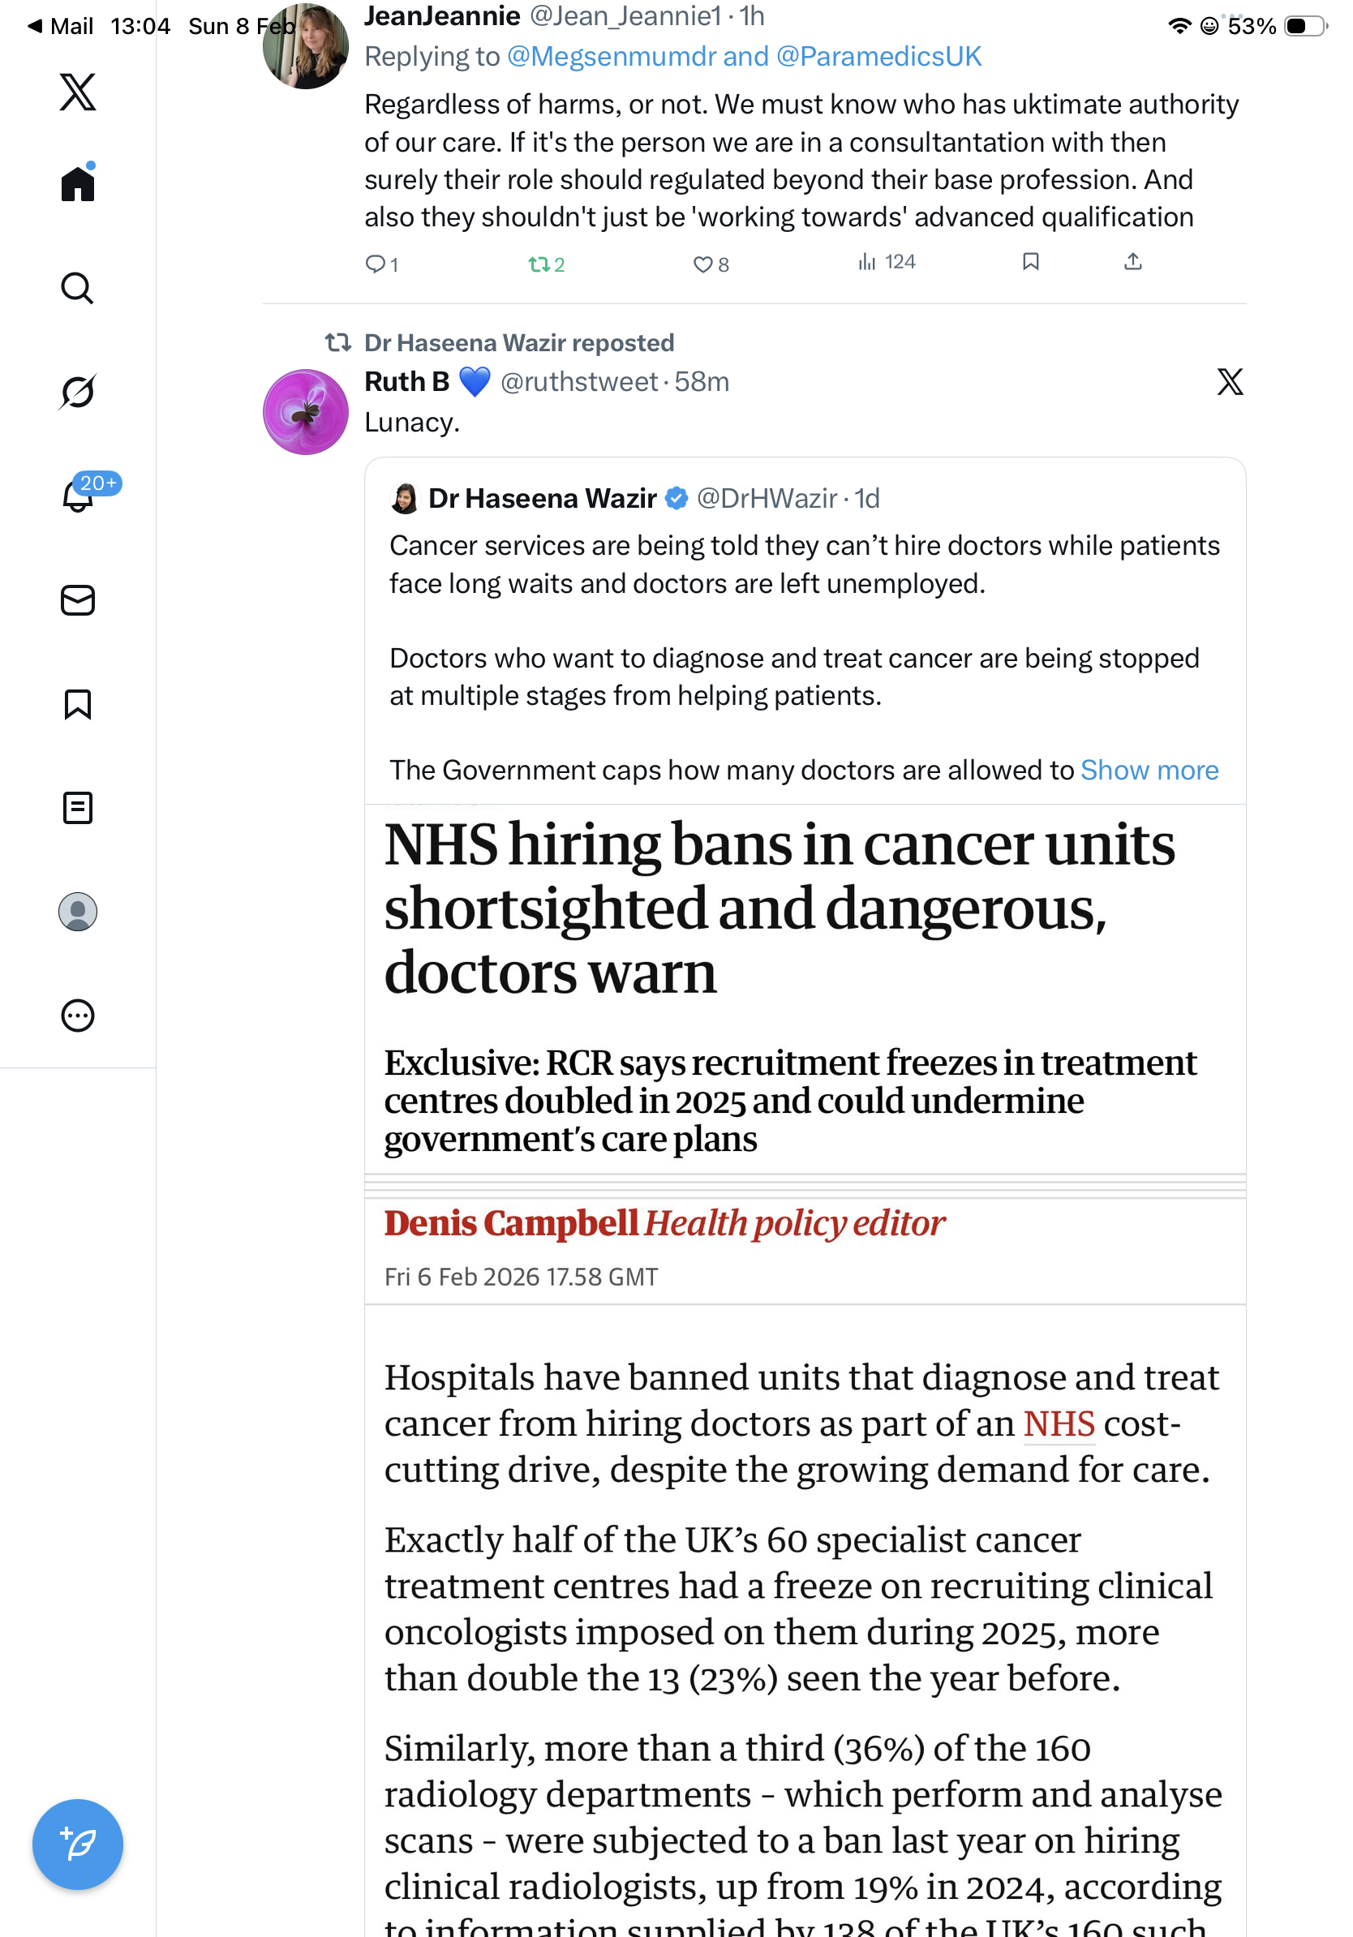Open Messages envelope icon
The height and width of the screenshot is (1937, 1353).
click(x=78, y=601)
